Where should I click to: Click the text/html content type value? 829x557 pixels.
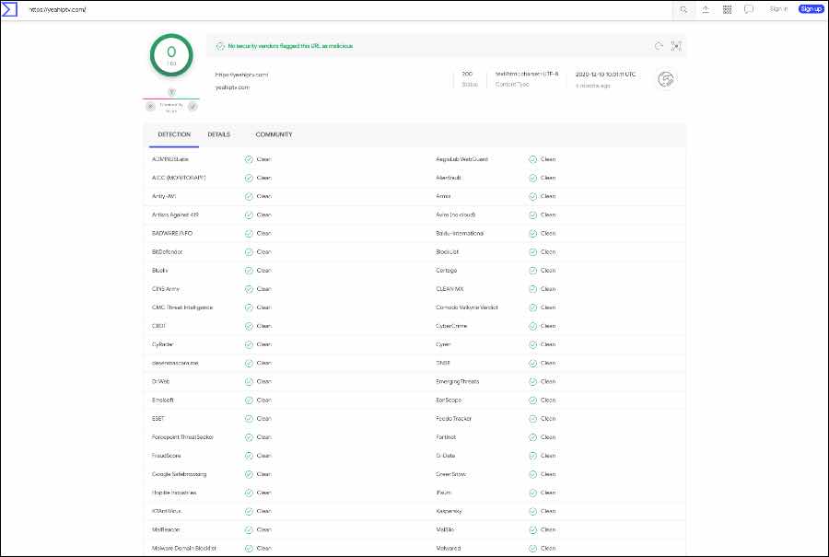[527, 74]
